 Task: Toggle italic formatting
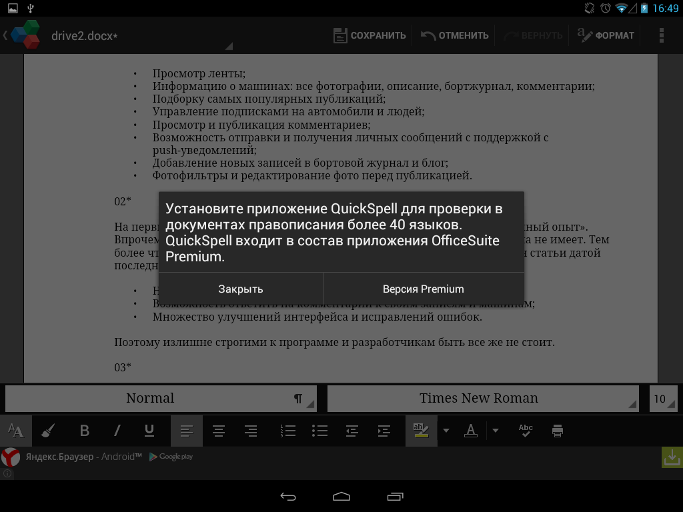coord(117,431)
